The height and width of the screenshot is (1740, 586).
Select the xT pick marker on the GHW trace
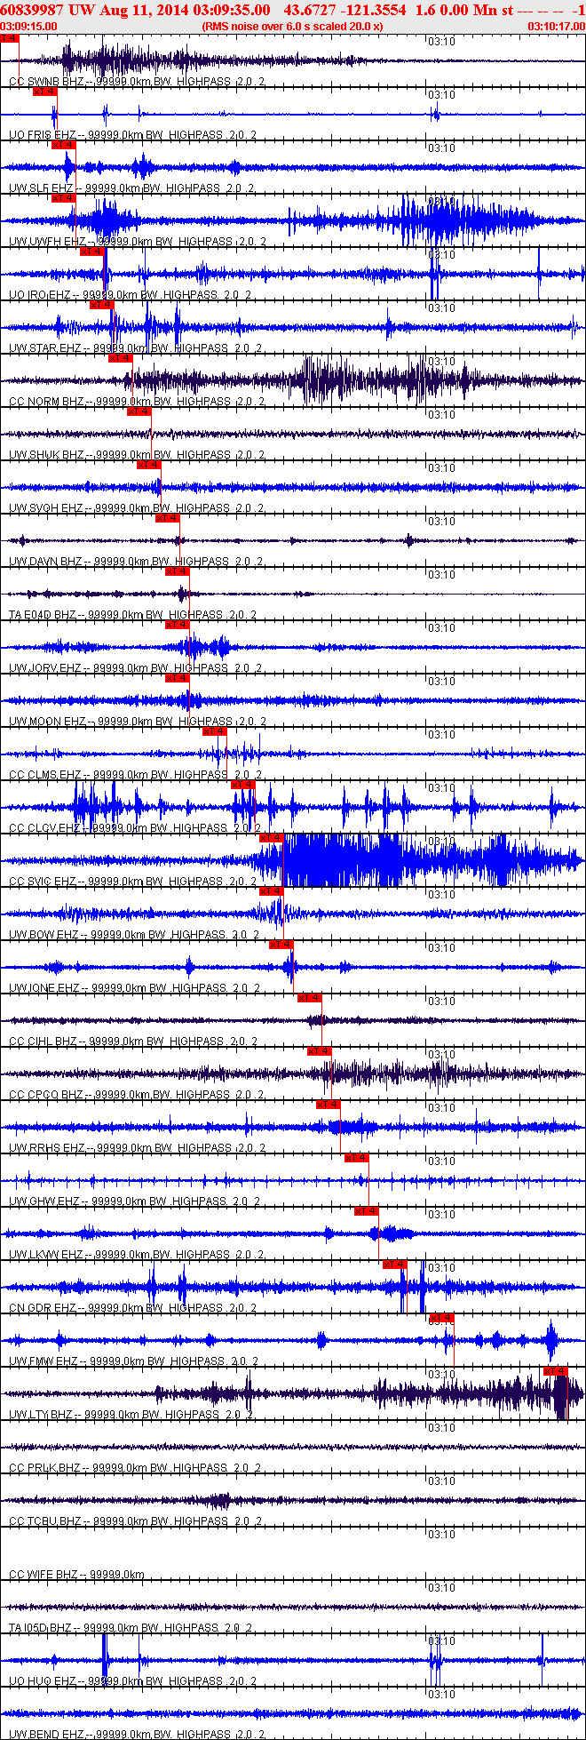[357, 1158]
